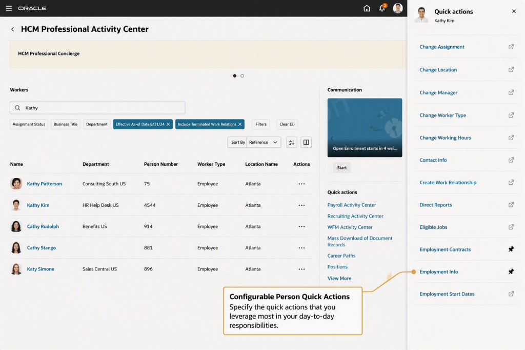Open Mass Download of Document Records
The height and width of the screenshot is (350, 525).
(x=359, y=241)
